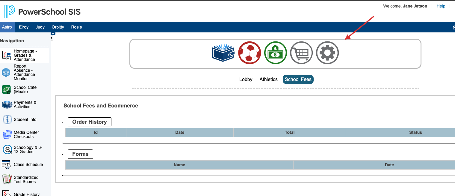455x196 pixels.
Task: Open Grade History link
Action: pos(27,194)
